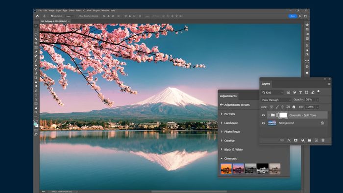The height and width of the screenshot is (193, 343).
Task: Select the Zoom tool
Action: tap(36, 112)
